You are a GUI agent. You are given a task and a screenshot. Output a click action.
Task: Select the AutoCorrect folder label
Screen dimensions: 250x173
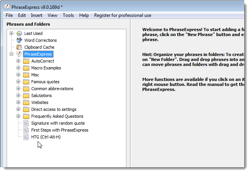coord(43,61)
